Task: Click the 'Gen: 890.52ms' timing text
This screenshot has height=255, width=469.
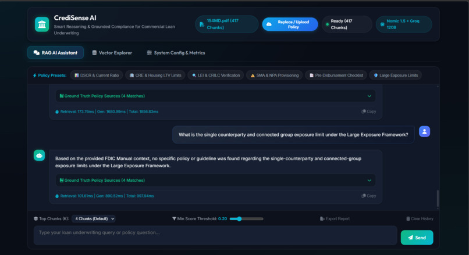Action: 109,196
